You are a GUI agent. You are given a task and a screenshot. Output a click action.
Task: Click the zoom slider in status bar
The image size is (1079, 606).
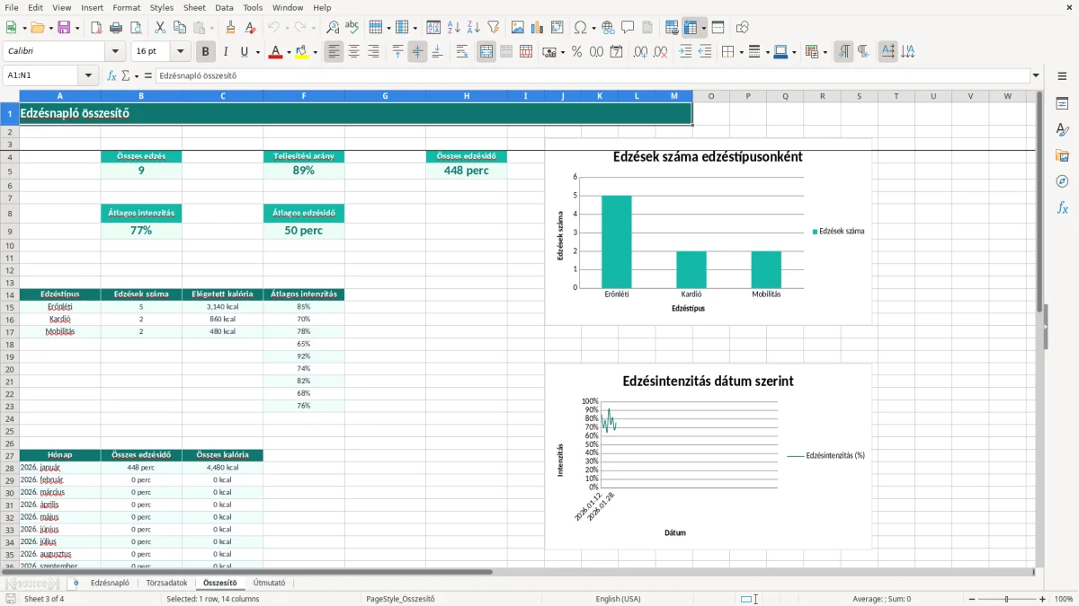click(1007, 599)
